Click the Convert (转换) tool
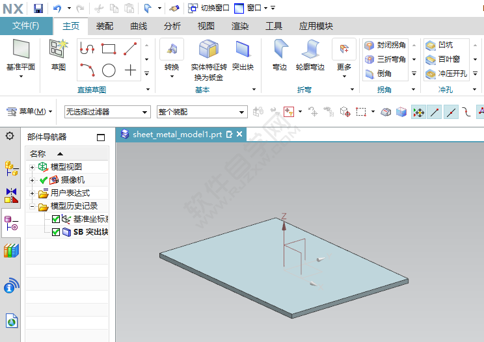 [172, 57]
